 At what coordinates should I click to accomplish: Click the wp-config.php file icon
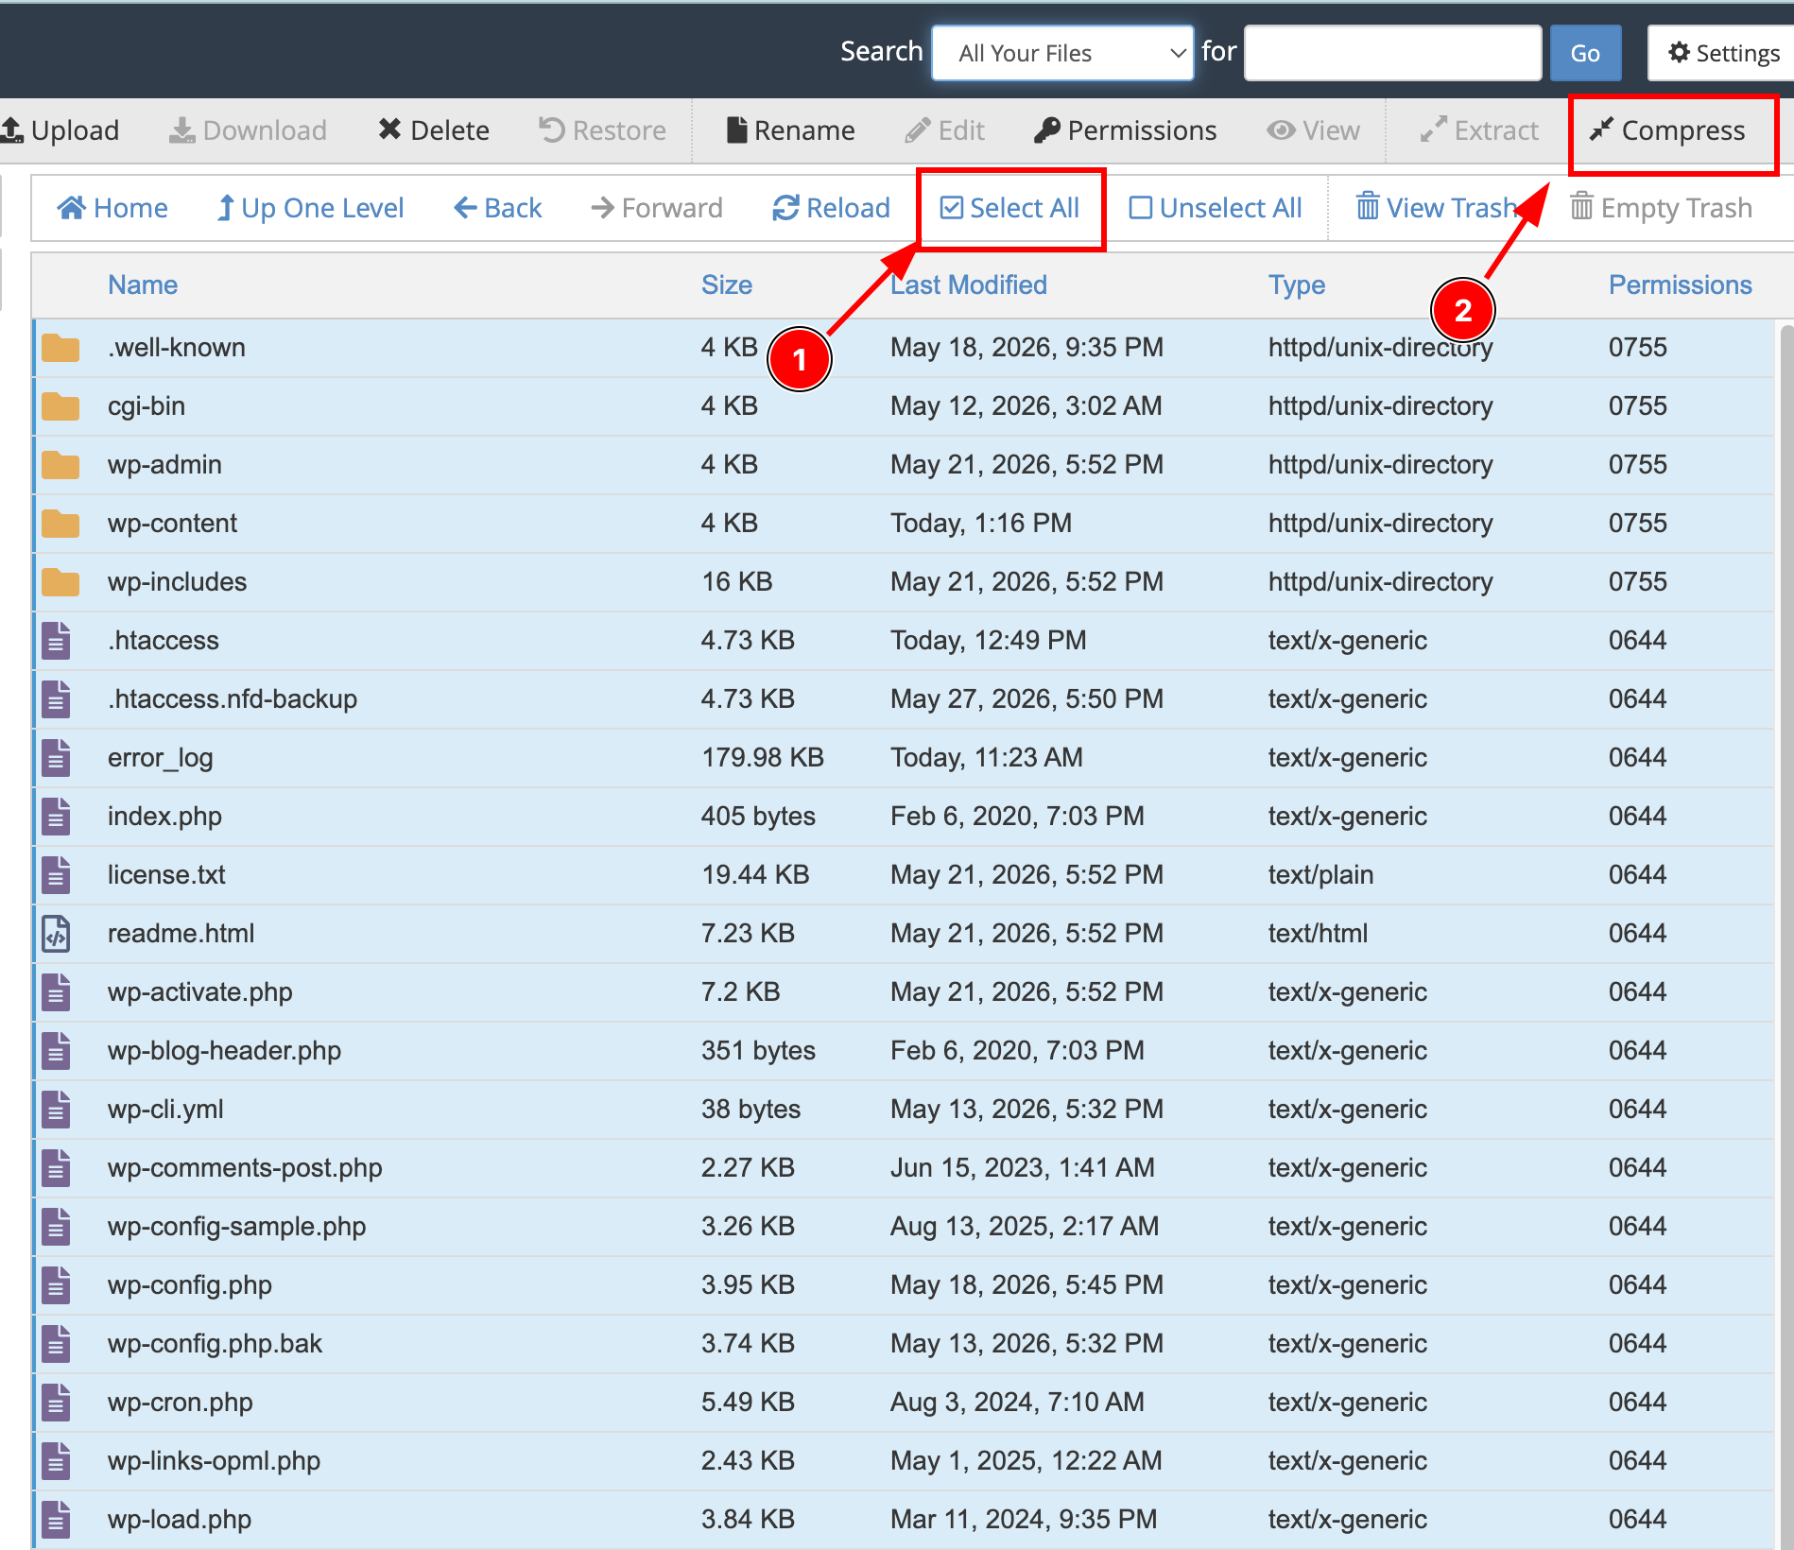(x=56, y=1285)
